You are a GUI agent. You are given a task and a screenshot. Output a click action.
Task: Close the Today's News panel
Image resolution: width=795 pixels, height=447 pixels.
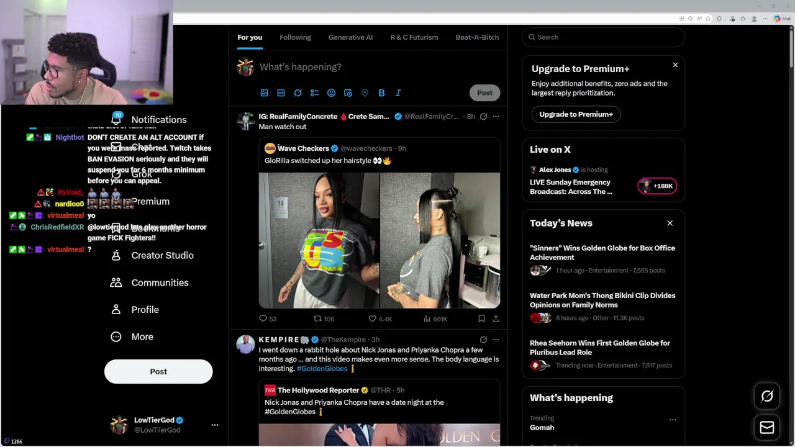pos(670,223)
